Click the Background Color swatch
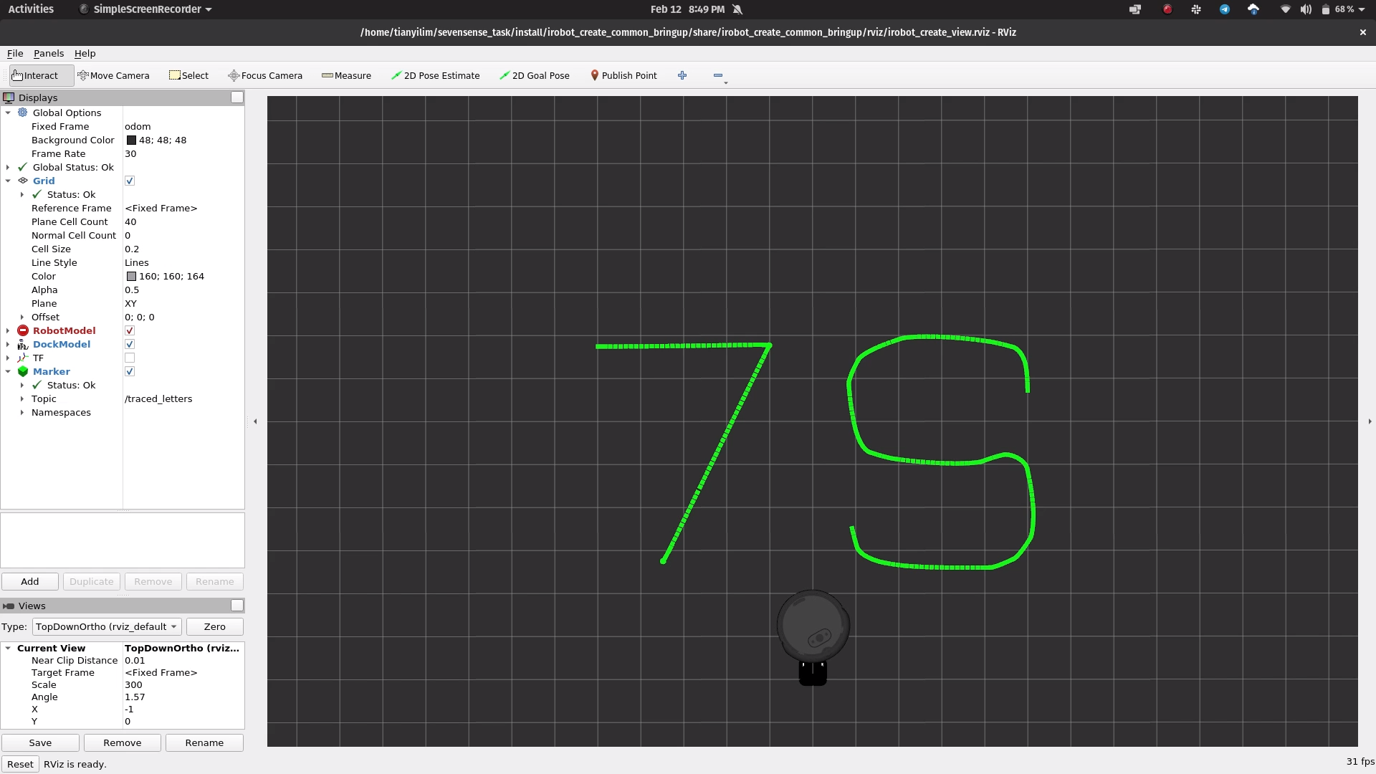1376x774 pixels. pos(131,140)
